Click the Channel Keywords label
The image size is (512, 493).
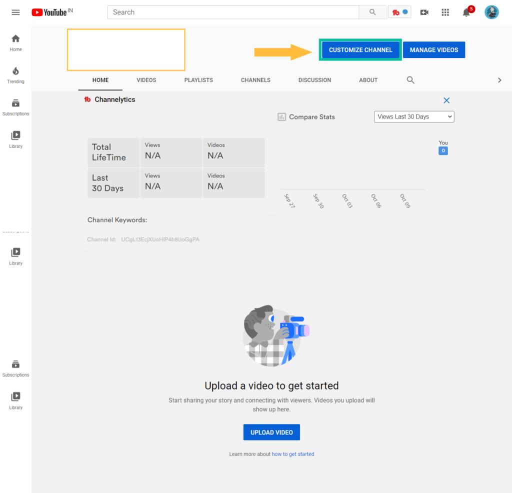coord(117,220)
